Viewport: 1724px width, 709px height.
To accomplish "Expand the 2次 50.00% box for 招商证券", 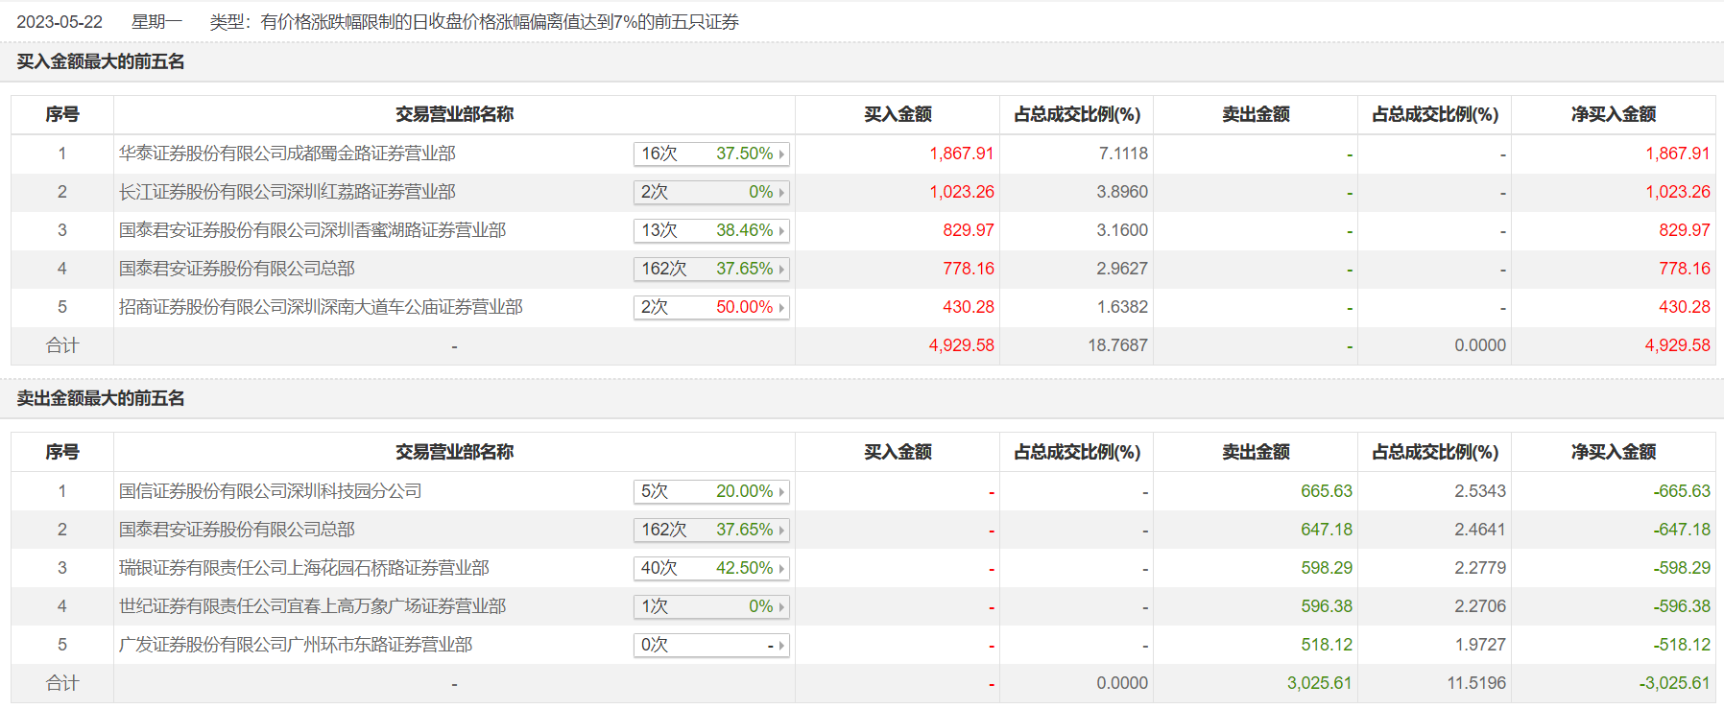I will (x=711, y=307).
